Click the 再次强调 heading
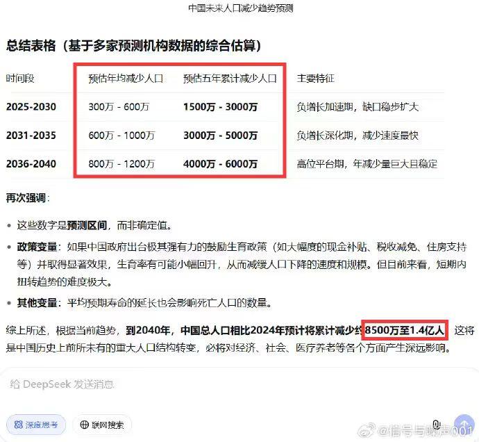The image size is (479, 442). pyautogui.click(x=26, y=198)
